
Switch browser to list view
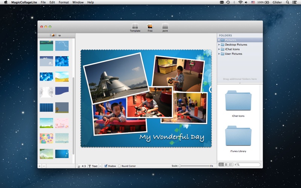226,165
